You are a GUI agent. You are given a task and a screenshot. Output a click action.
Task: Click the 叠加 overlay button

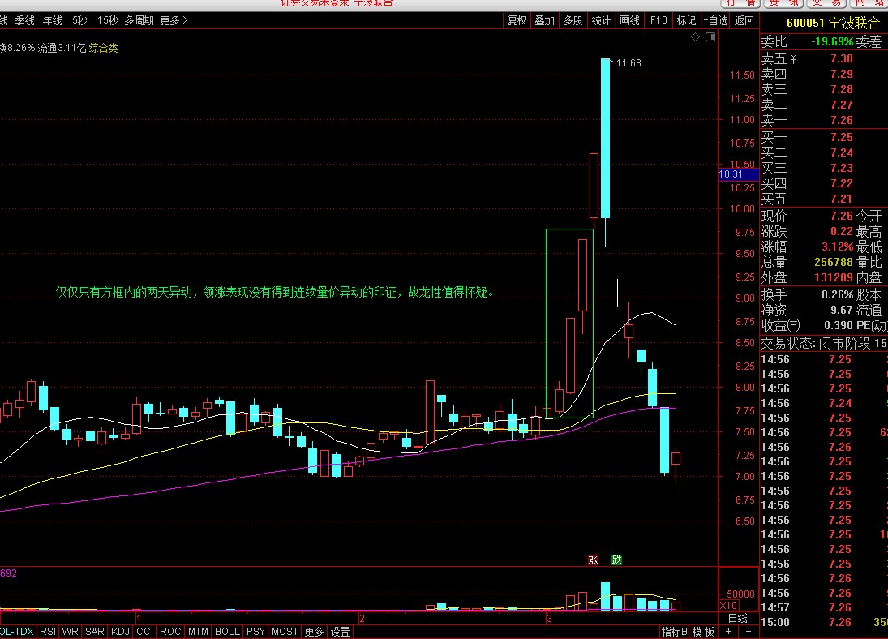point(545,20)
